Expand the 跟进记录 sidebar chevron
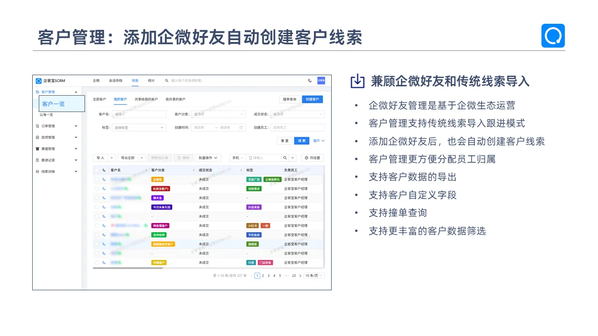The width and height of the screenshot is (598, 336). tap(76, 160)
